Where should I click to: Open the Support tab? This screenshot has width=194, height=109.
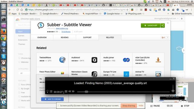[87, 38]
